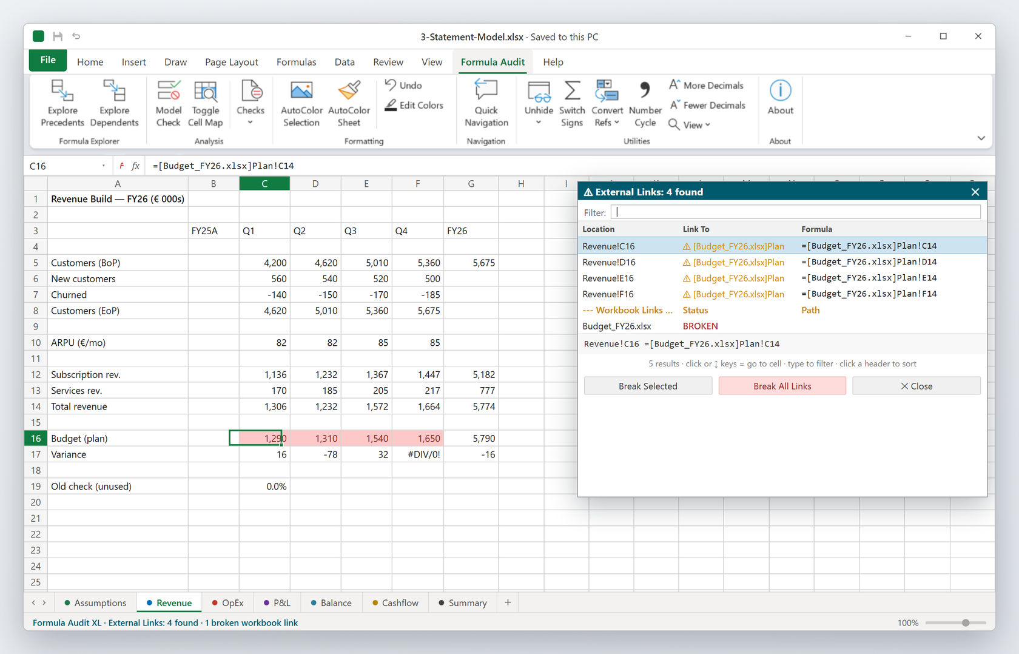
Task: Click the next sheet arrow
Action: coord(44,602)
